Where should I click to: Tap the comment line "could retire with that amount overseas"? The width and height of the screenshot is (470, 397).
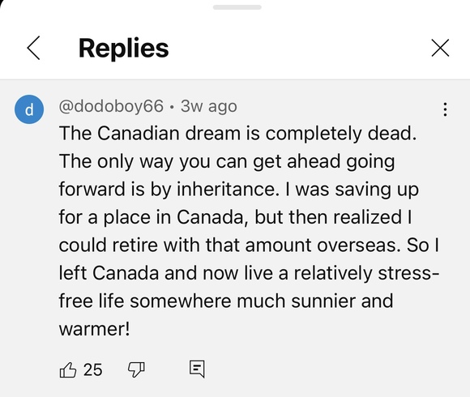[x=249, y=245]
